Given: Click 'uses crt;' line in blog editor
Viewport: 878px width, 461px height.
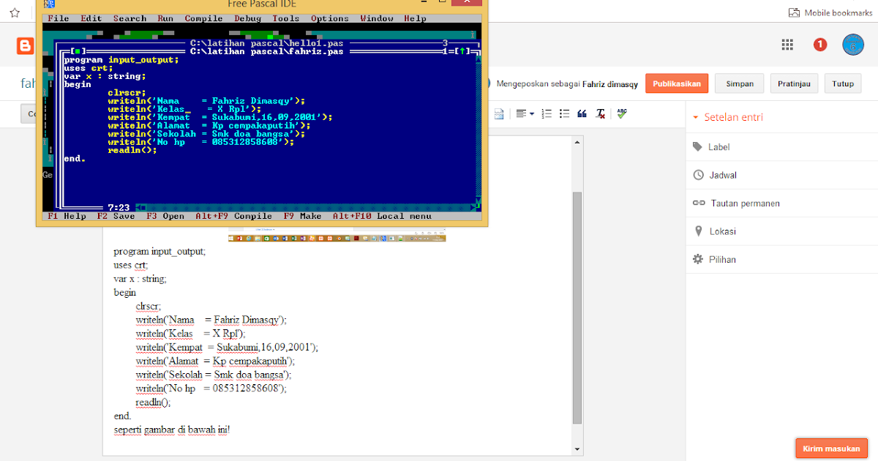Looking at the screenshot, I should point(131,265).
